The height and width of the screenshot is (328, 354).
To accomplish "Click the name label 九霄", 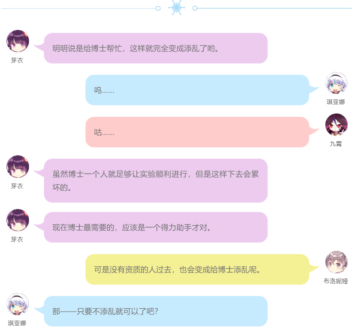I will point(336,144).
